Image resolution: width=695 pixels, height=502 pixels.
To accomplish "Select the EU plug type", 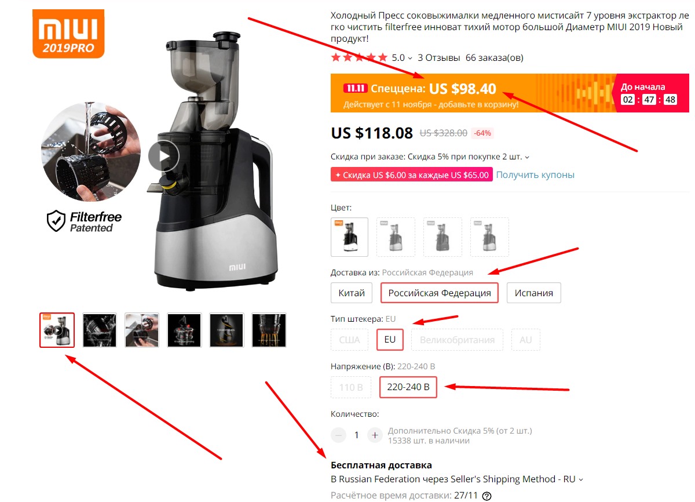I will tap(390, 340).
